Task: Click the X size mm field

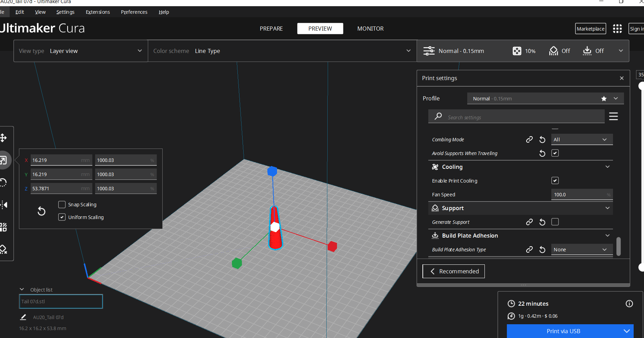Action: click(x=61, y=160)
